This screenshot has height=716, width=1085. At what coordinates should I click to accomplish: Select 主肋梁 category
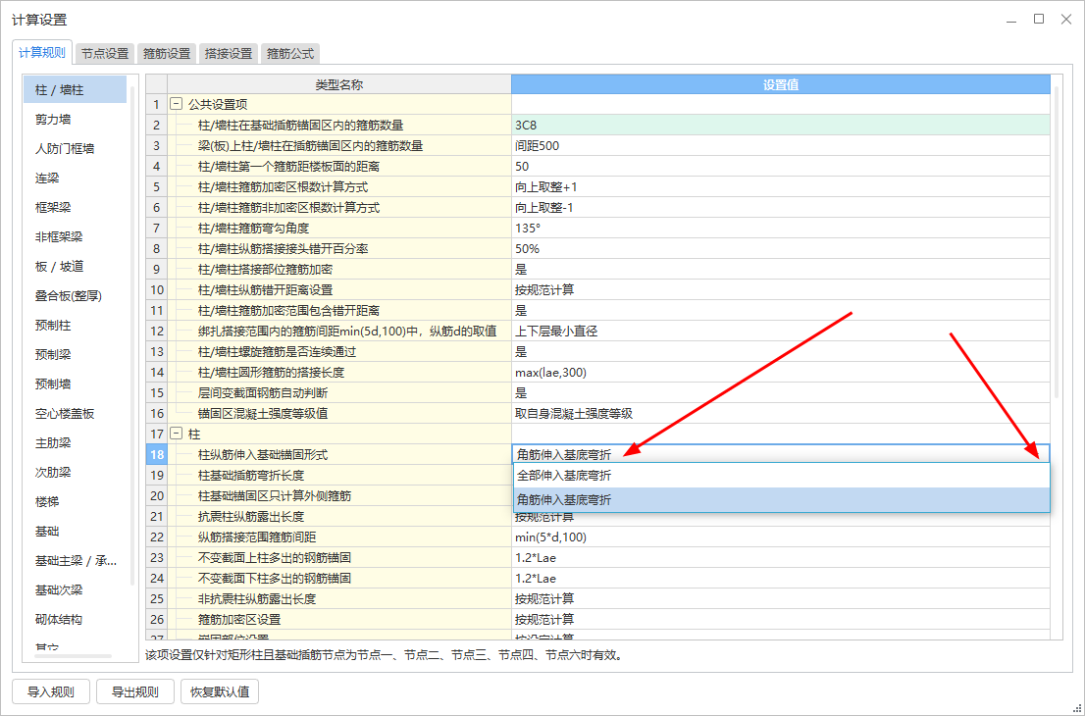click(76, 442)
